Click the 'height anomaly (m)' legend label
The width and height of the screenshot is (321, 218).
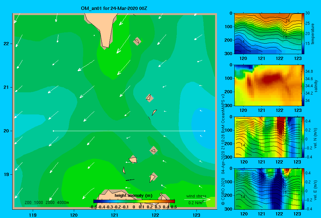pyautogui.click(x=134, y=196)
